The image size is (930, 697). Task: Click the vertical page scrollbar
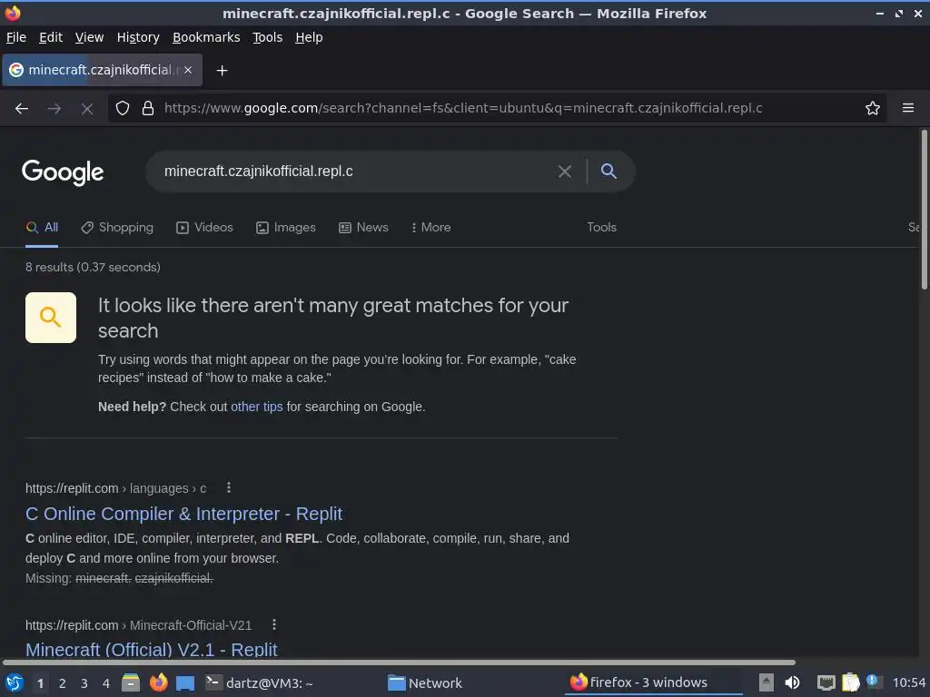(x=924, y=211)
